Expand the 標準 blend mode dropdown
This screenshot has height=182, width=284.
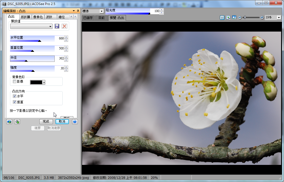point(101,11)
